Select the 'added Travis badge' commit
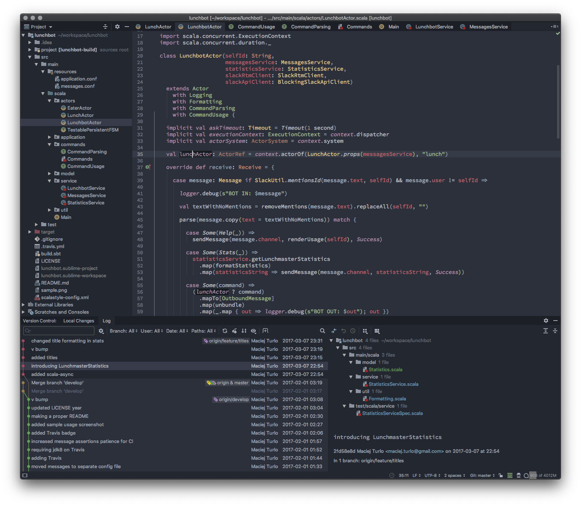 coord(53,433)
